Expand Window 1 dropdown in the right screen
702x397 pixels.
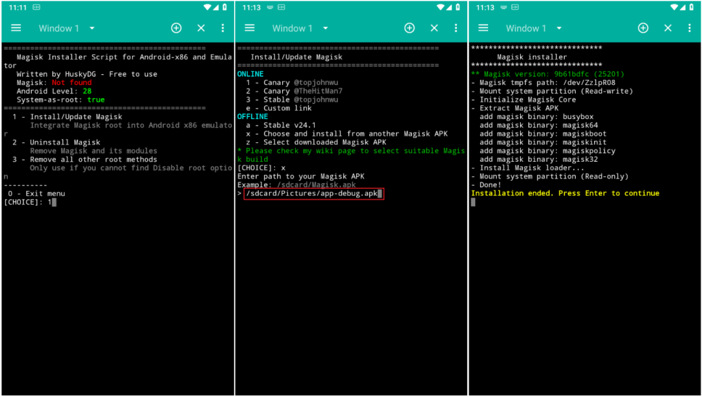559,28
